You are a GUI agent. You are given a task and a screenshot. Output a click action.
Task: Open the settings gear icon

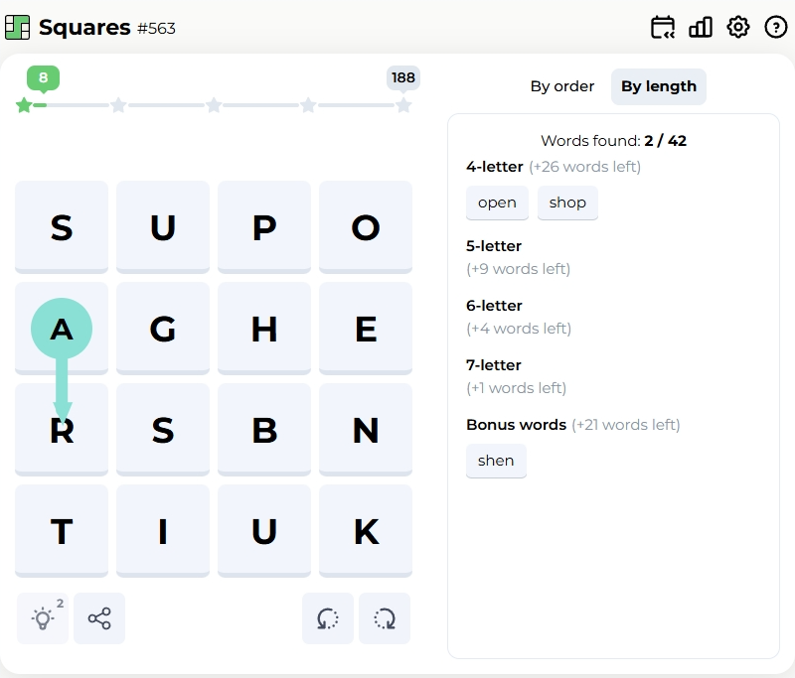coord(737,28)
